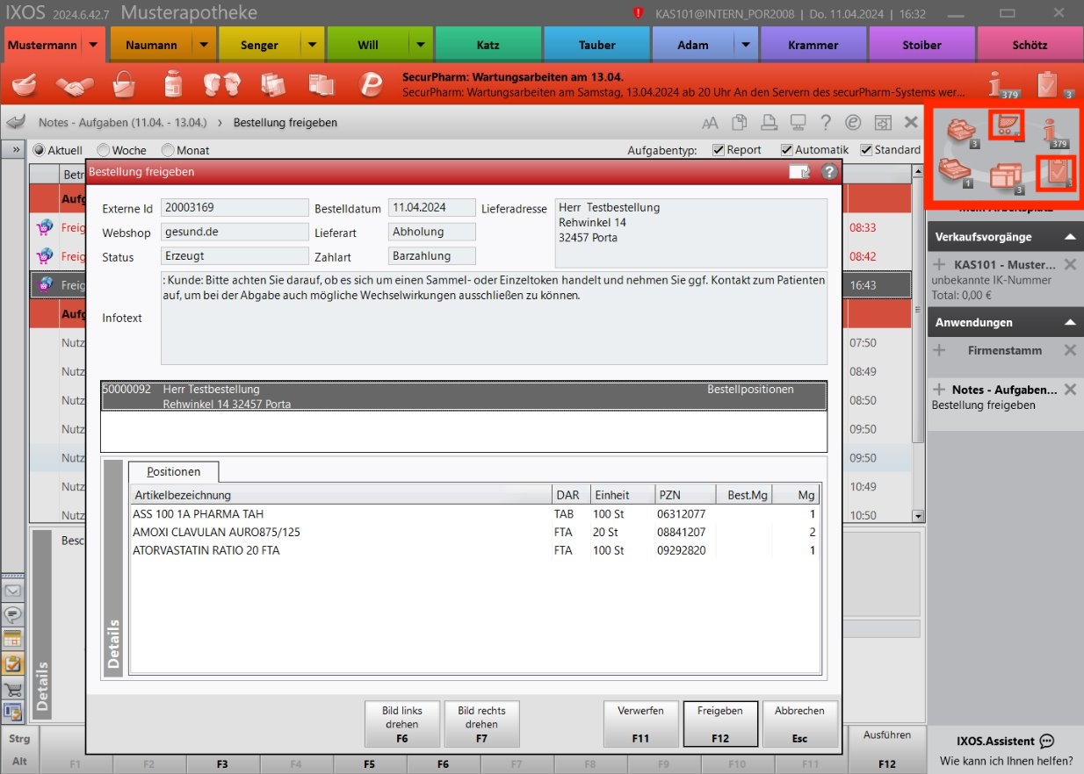Click the circled e icon in header
Viewport: 1084px width, 774px height.
click(853, 123)
